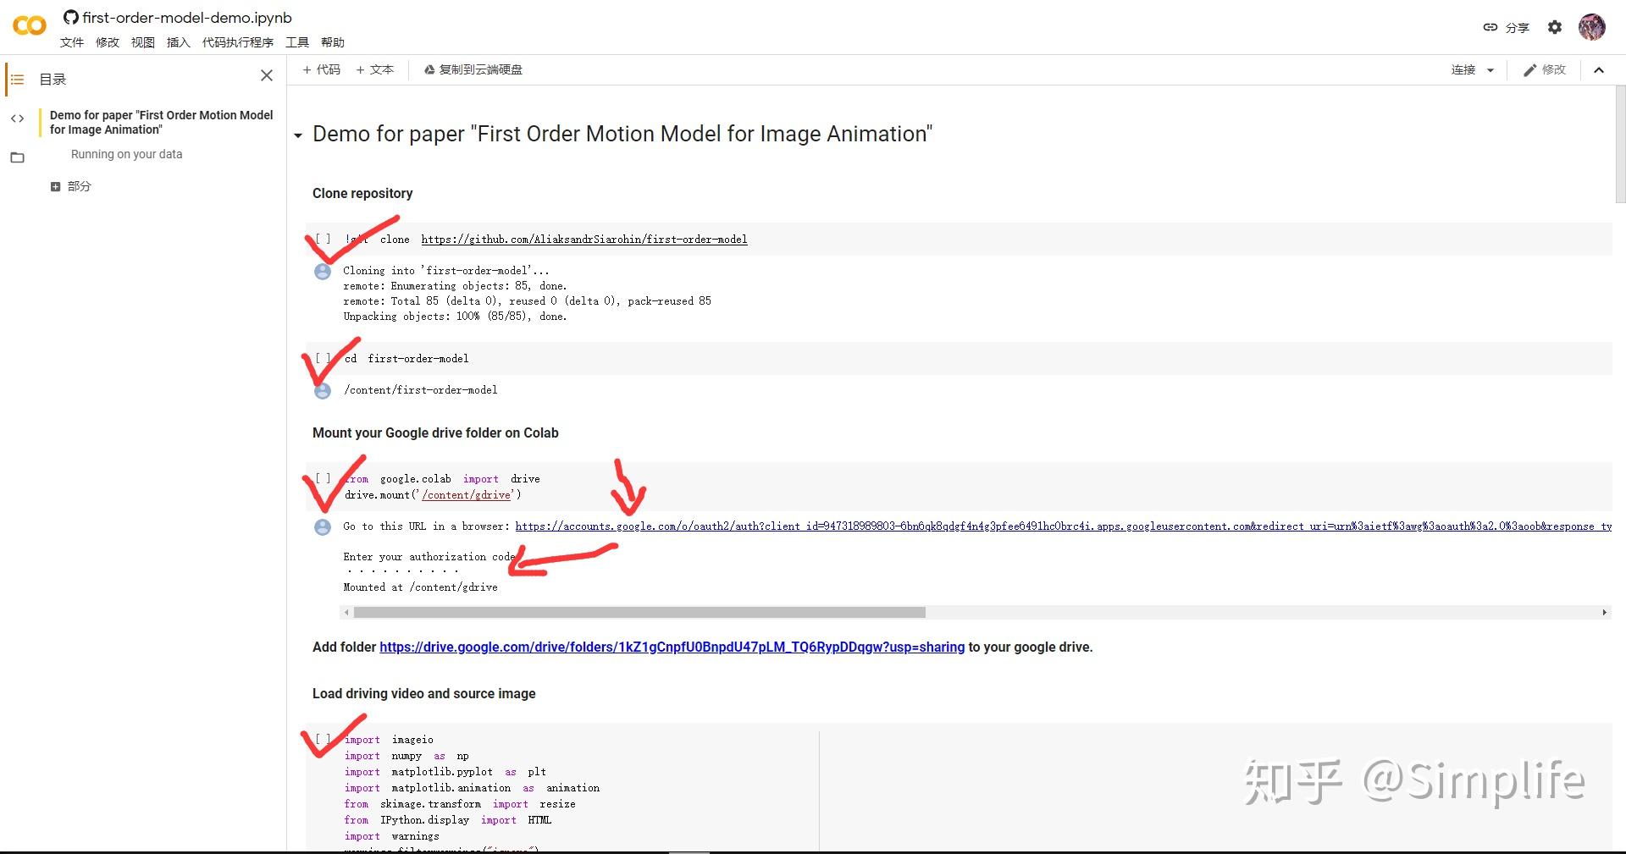Click the horizontal scrollbar under mount output
1626x854 pixels.
[639, 612]
